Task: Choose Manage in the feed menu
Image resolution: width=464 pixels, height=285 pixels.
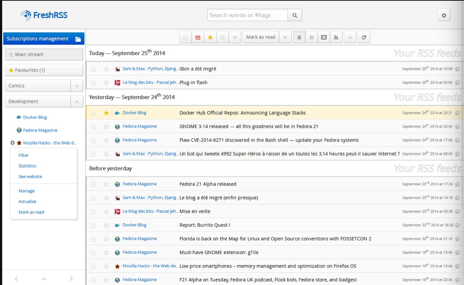Action: coord(26,191)
